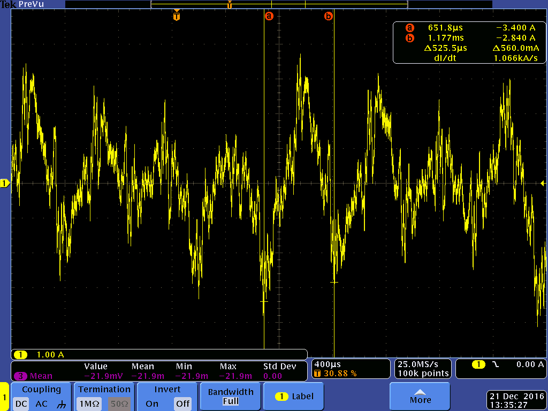Click the channel 1 ground reference indicator
The image size is (548, 411).
[x=4, y=183]
